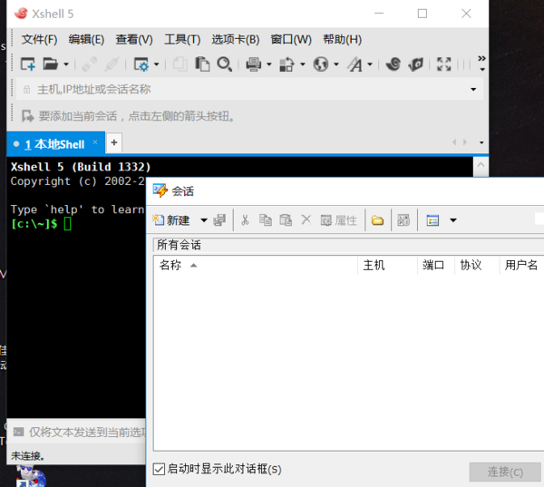Expand the 新建 dropdown arrow in Sessions dialog
Viewport: 544px width, 487px height.
204,220
